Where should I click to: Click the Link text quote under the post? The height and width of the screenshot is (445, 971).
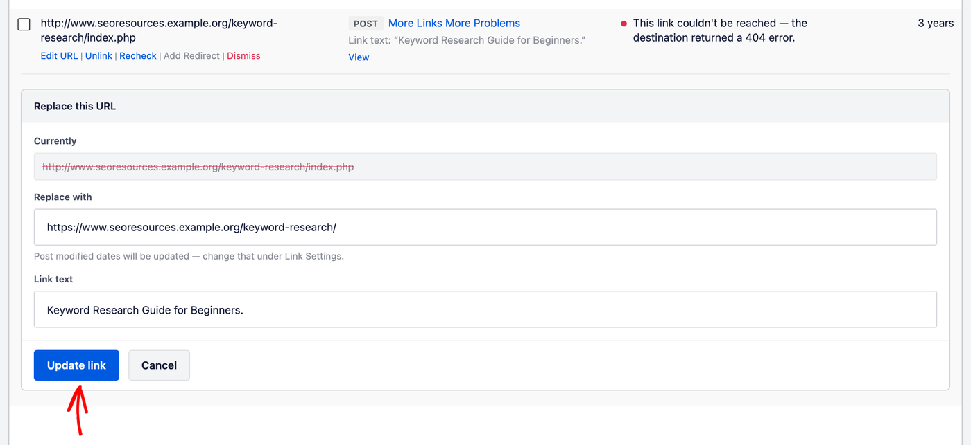pos(467,40)
